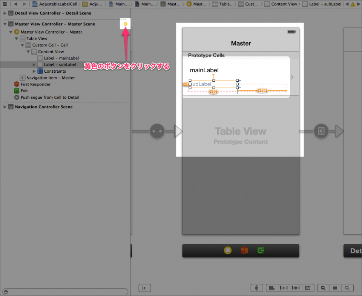Click the zoom out magnifier icon
The image size is (362, 296).
(323, 288)
